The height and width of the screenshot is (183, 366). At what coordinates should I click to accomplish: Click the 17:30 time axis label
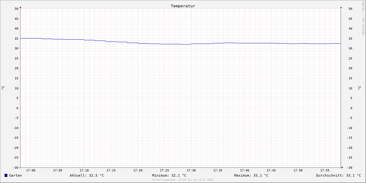pos(191,170)
